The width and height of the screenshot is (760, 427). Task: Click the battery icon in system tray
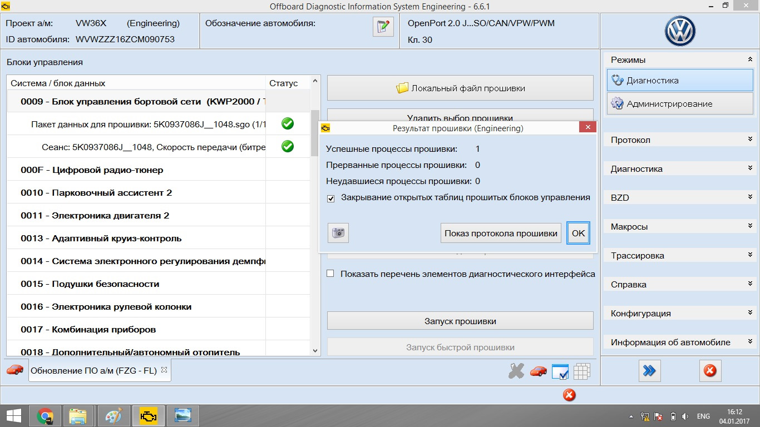coord(673,416)
